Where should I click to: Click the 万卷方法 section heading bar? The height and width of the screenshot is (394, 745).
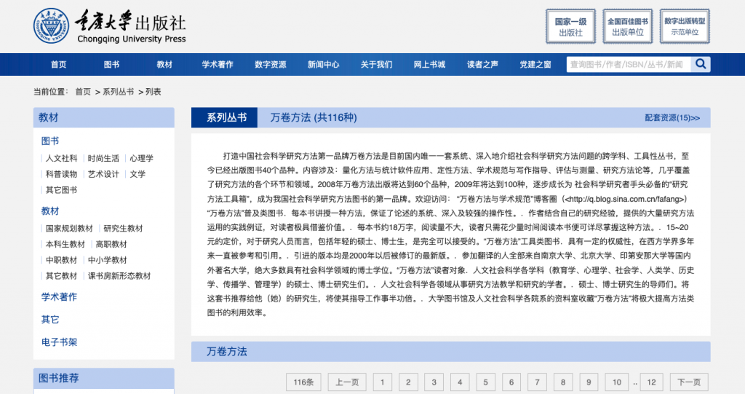(x=451, y=352)
